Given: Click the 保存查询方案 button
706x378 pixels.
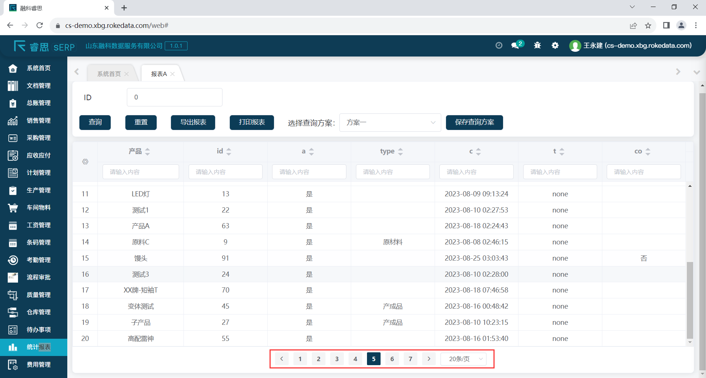Looking at the screenshot, I should [474, 123].
